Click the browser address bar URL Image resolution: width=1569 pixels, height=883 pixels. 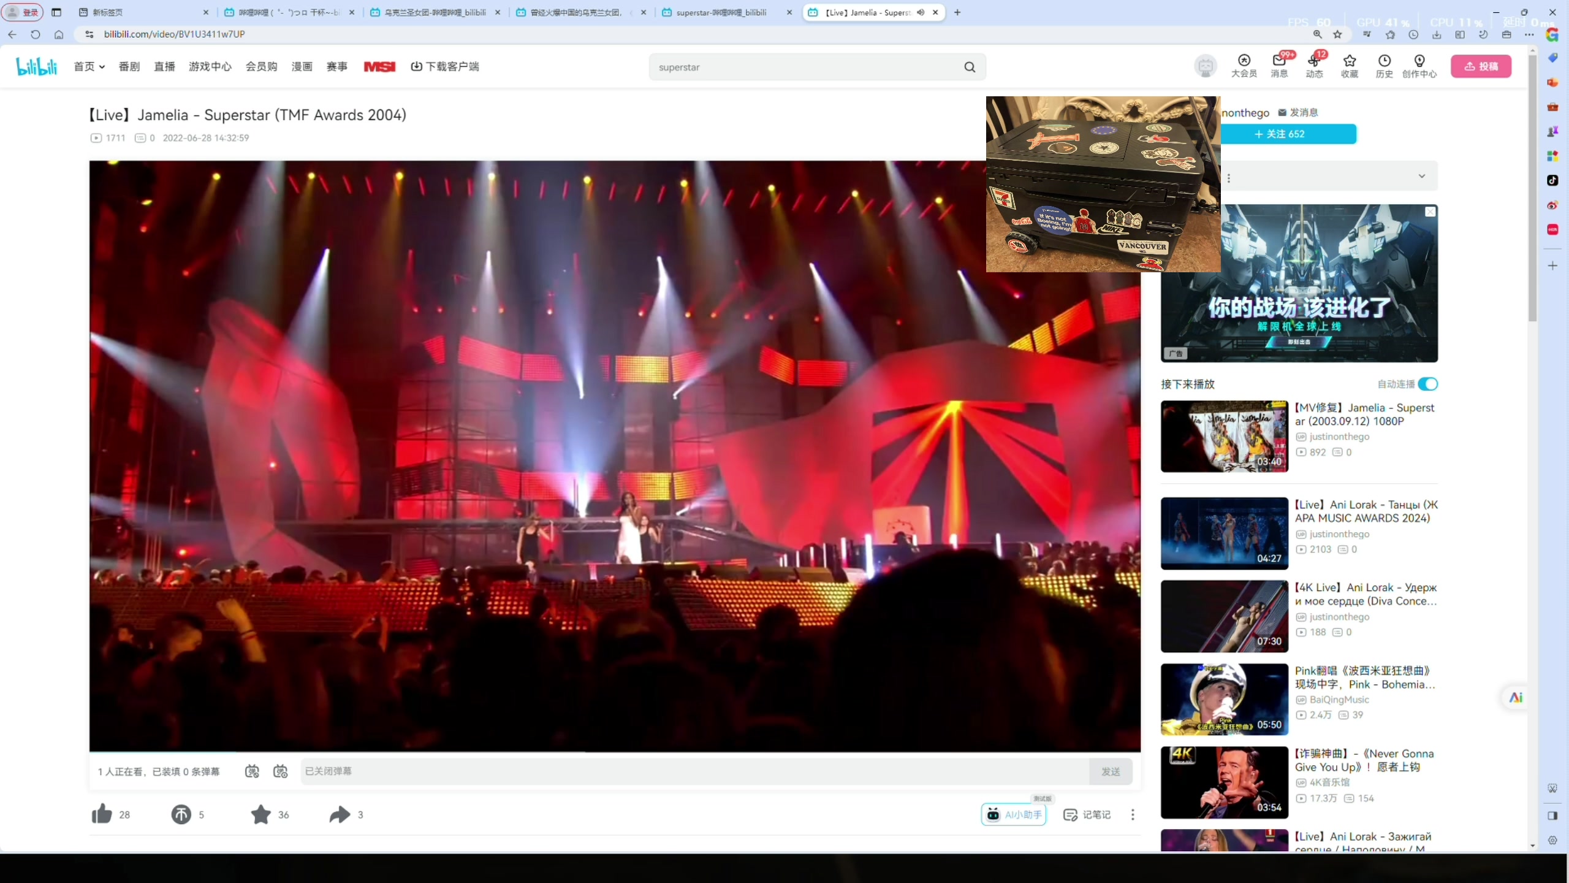click(175, 34)
